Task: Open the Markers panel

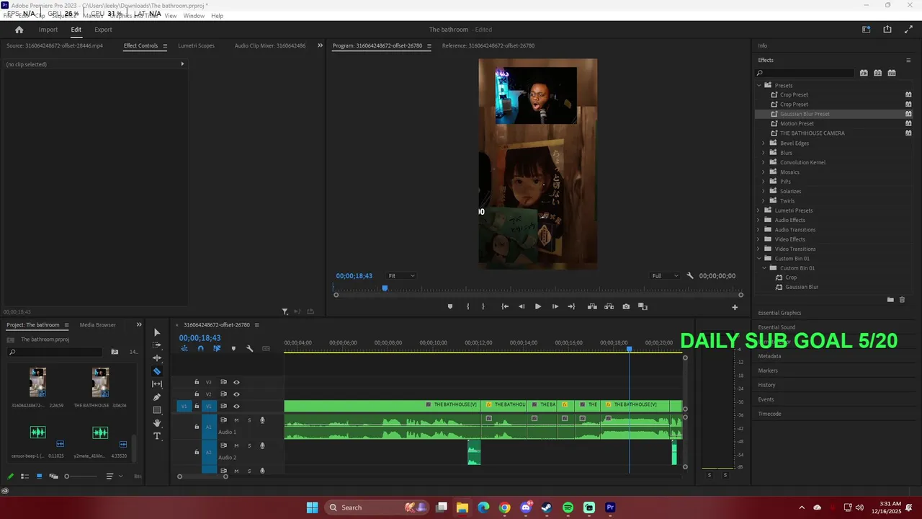Action: [x=768, y=371]
